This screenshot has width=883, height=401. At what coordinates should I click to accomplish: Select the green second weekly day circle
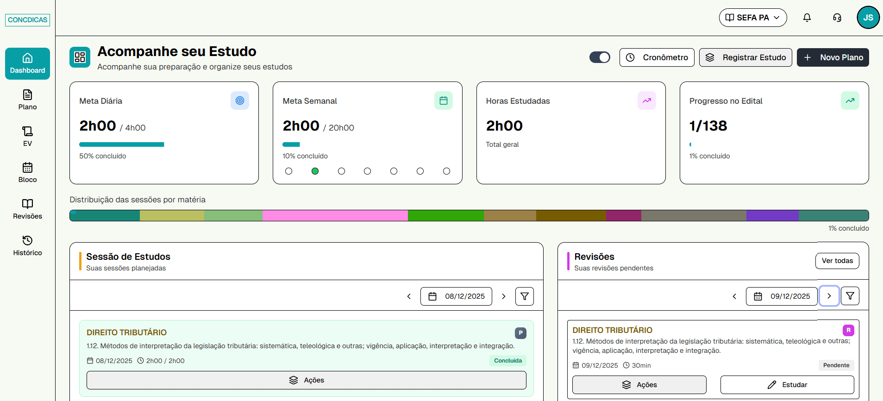pos(315,171)
